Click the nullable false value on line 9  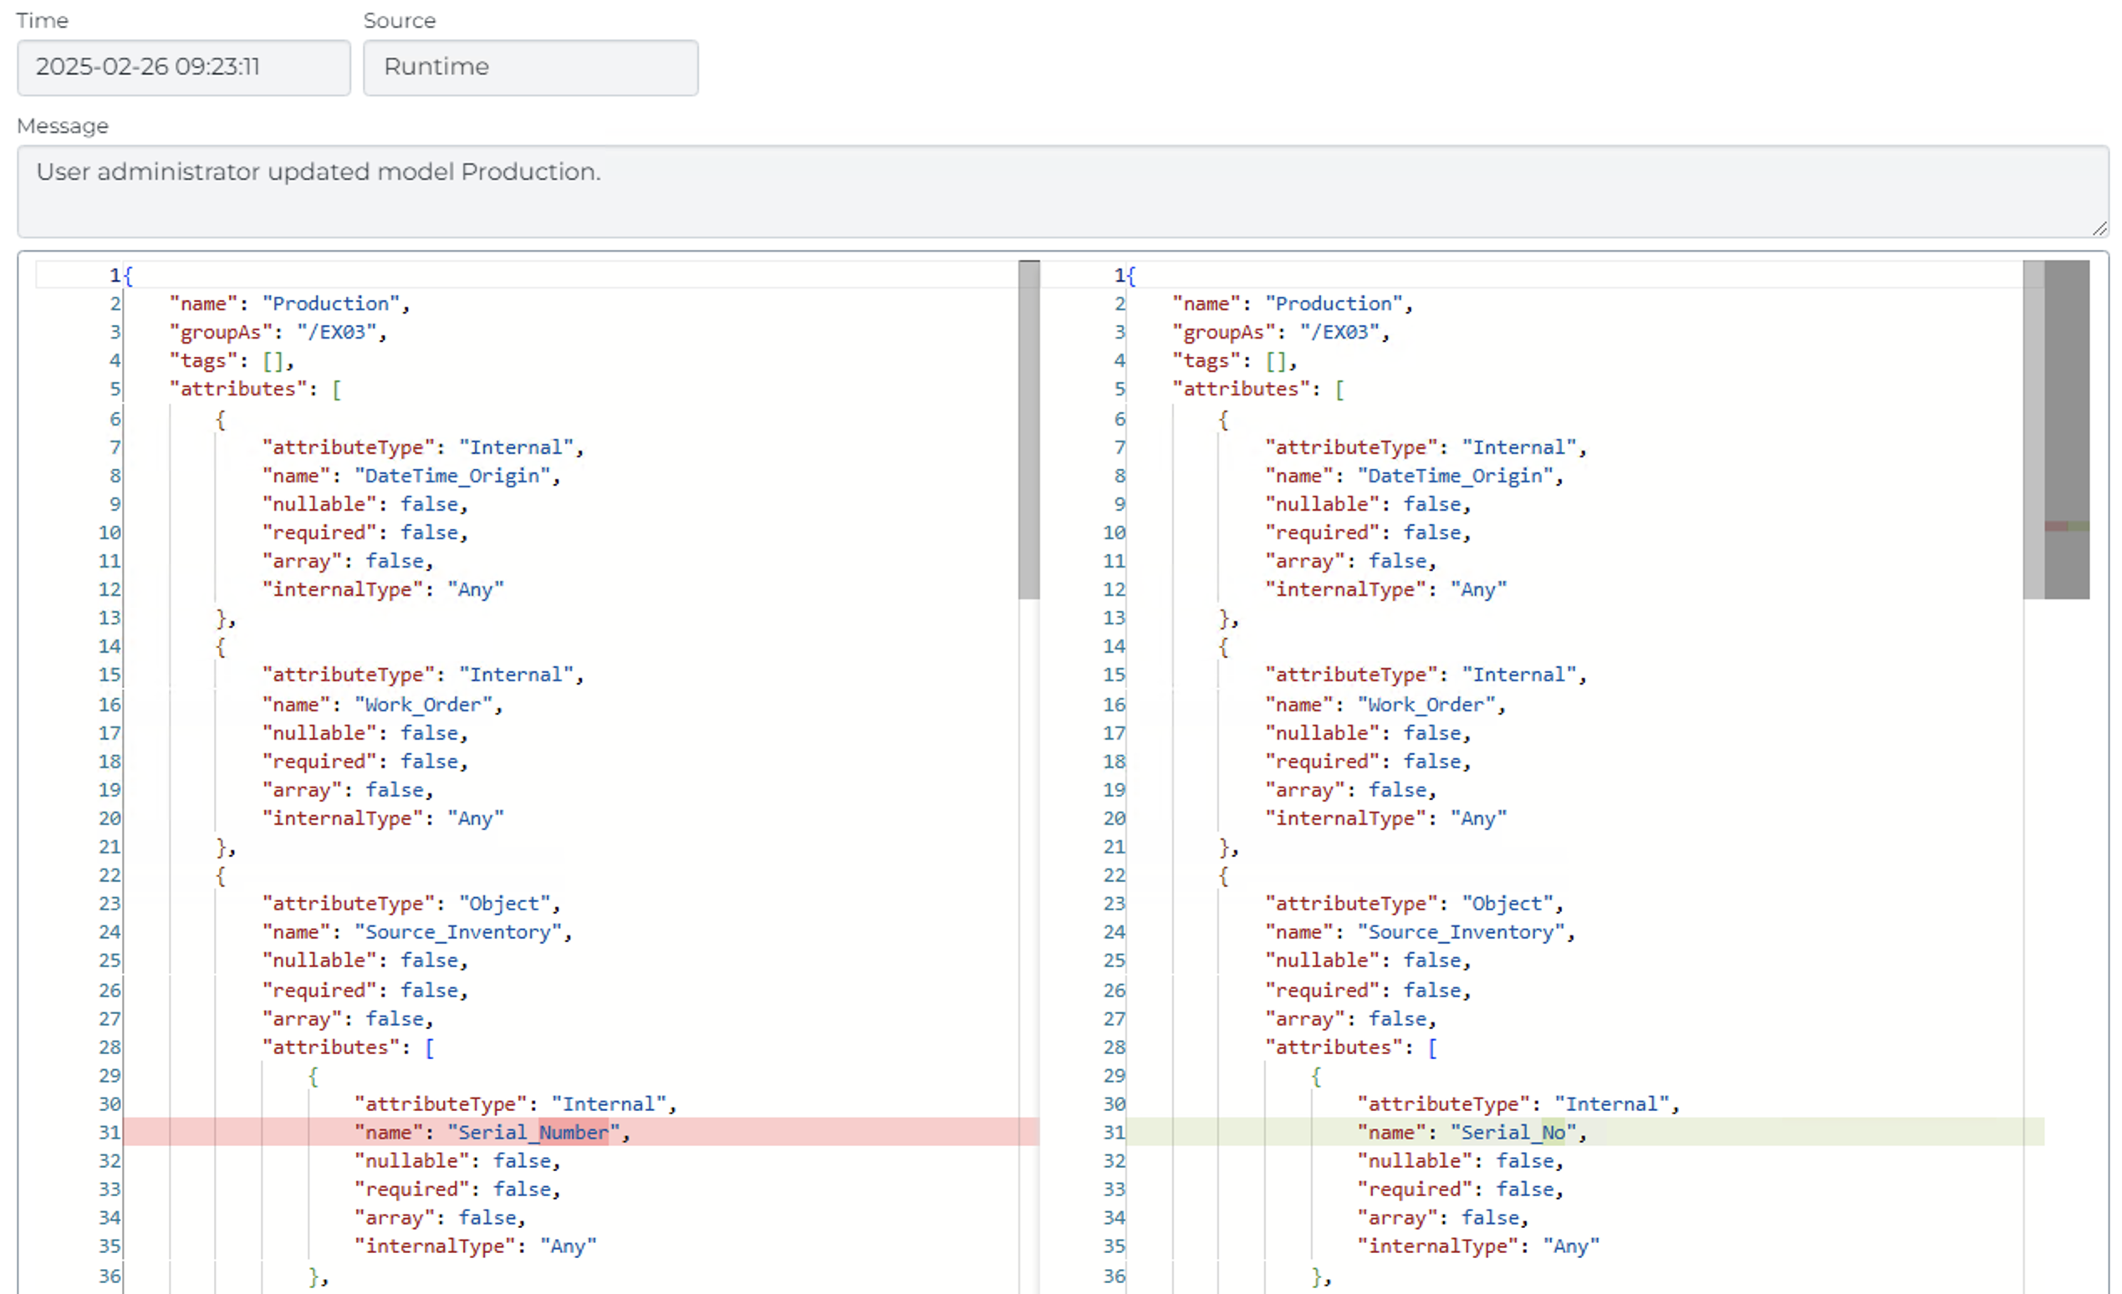click(x=430, y=504)
